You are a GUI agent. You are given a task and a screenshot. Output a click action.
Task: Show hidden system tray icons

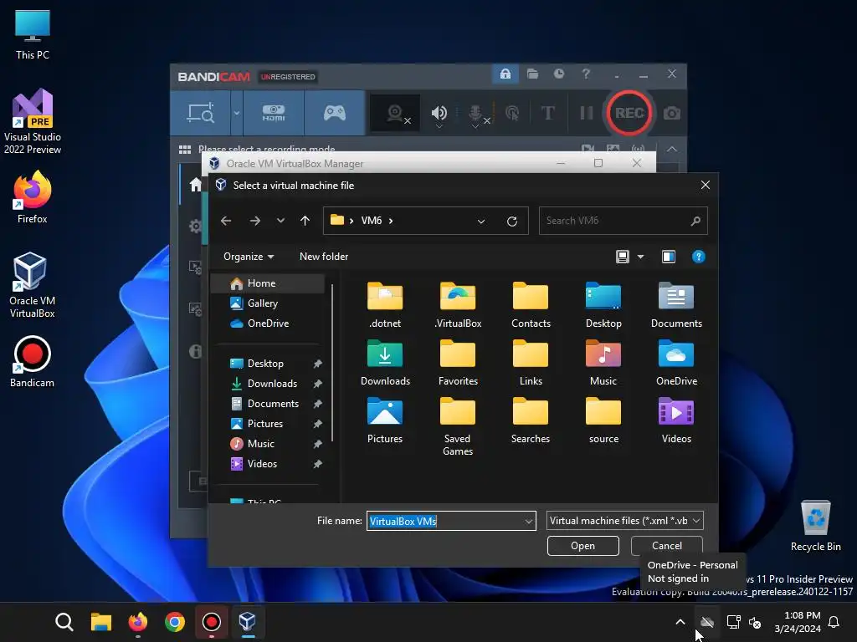680,622
